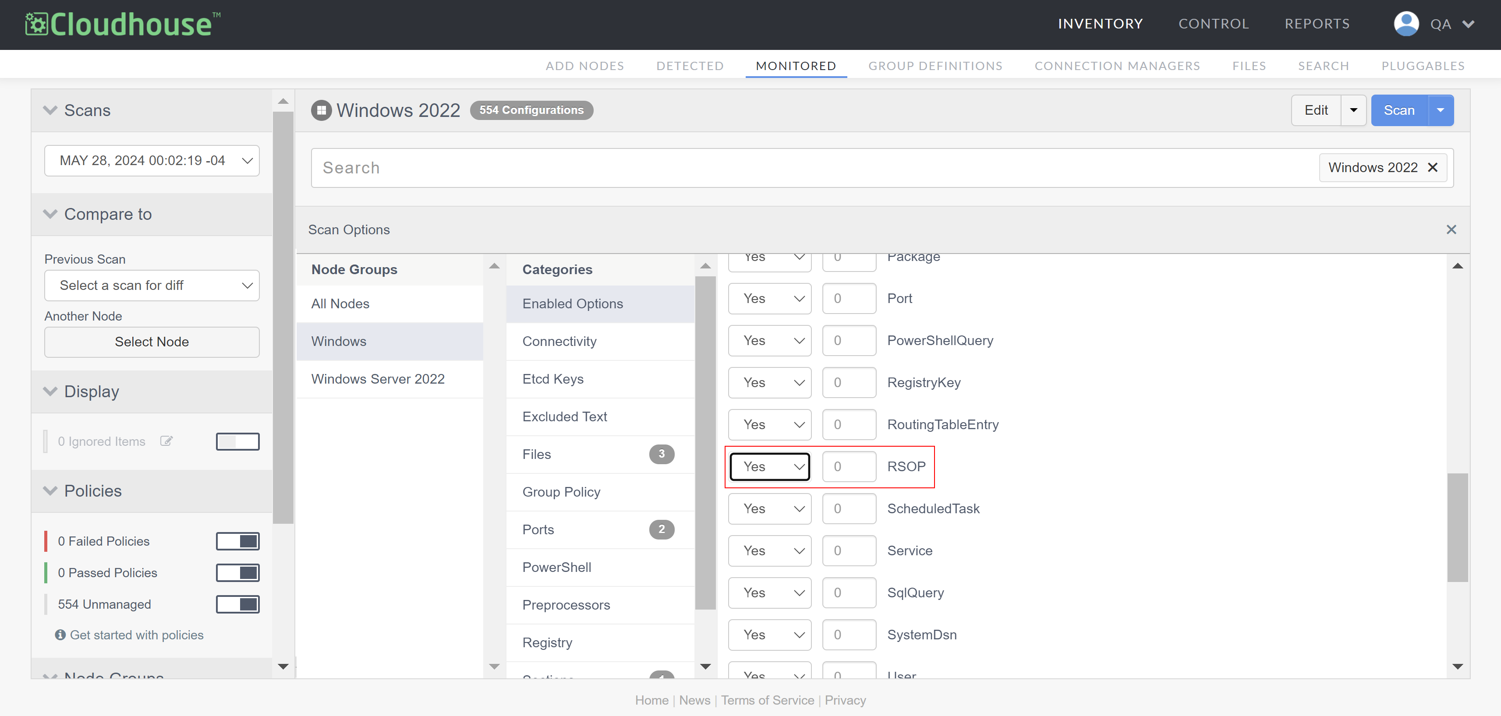Toggle the Passed Policies switch
This screenshot has height=716, width=1501.
tap(238, 573)
